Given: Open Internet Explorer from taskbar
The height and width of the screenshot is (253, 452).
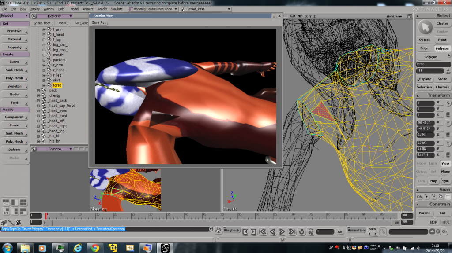Looking at the screenshot, I should pyautogui.click(x=78, y=248).
